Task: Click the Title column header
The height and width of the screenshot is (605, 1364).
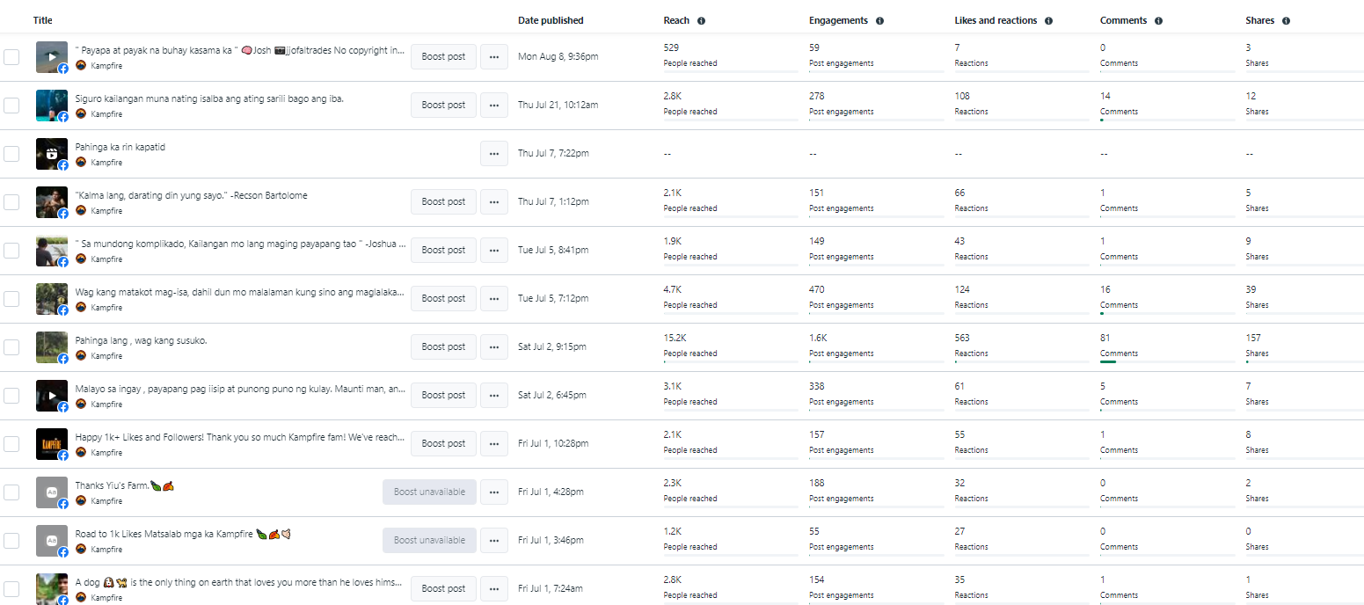Action: 43,20
